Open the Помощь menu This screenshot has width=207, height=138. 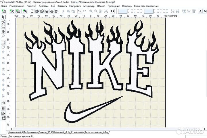point(127,6)
